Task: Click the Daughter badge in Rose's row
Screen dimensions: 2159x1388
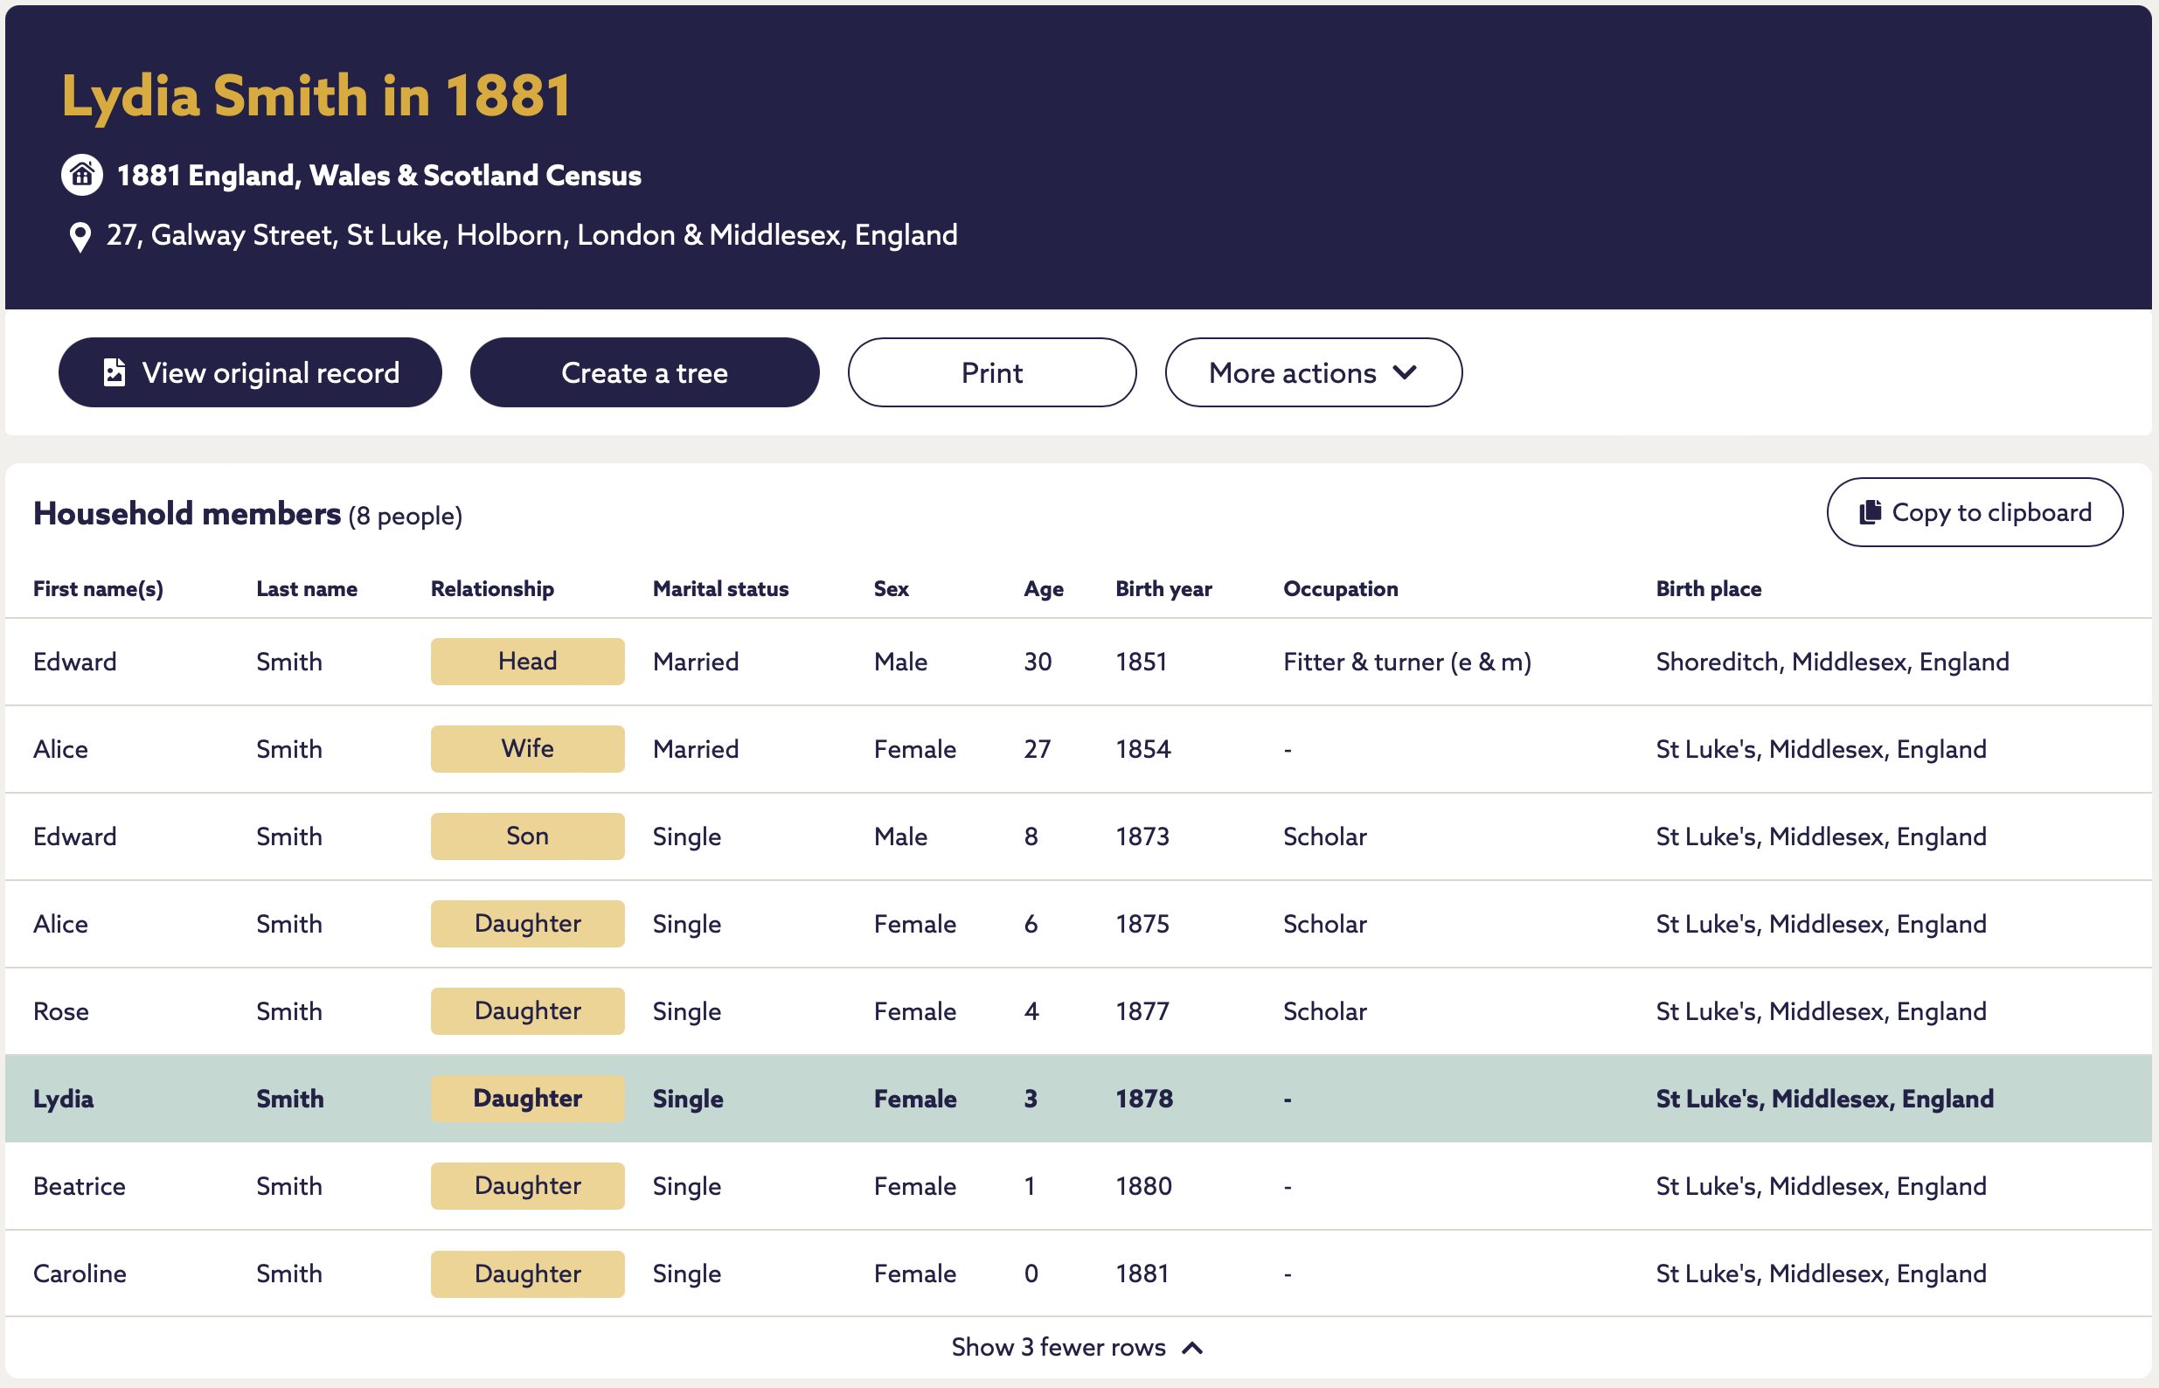Action: pyautogui.click(x=527, y=1011)
